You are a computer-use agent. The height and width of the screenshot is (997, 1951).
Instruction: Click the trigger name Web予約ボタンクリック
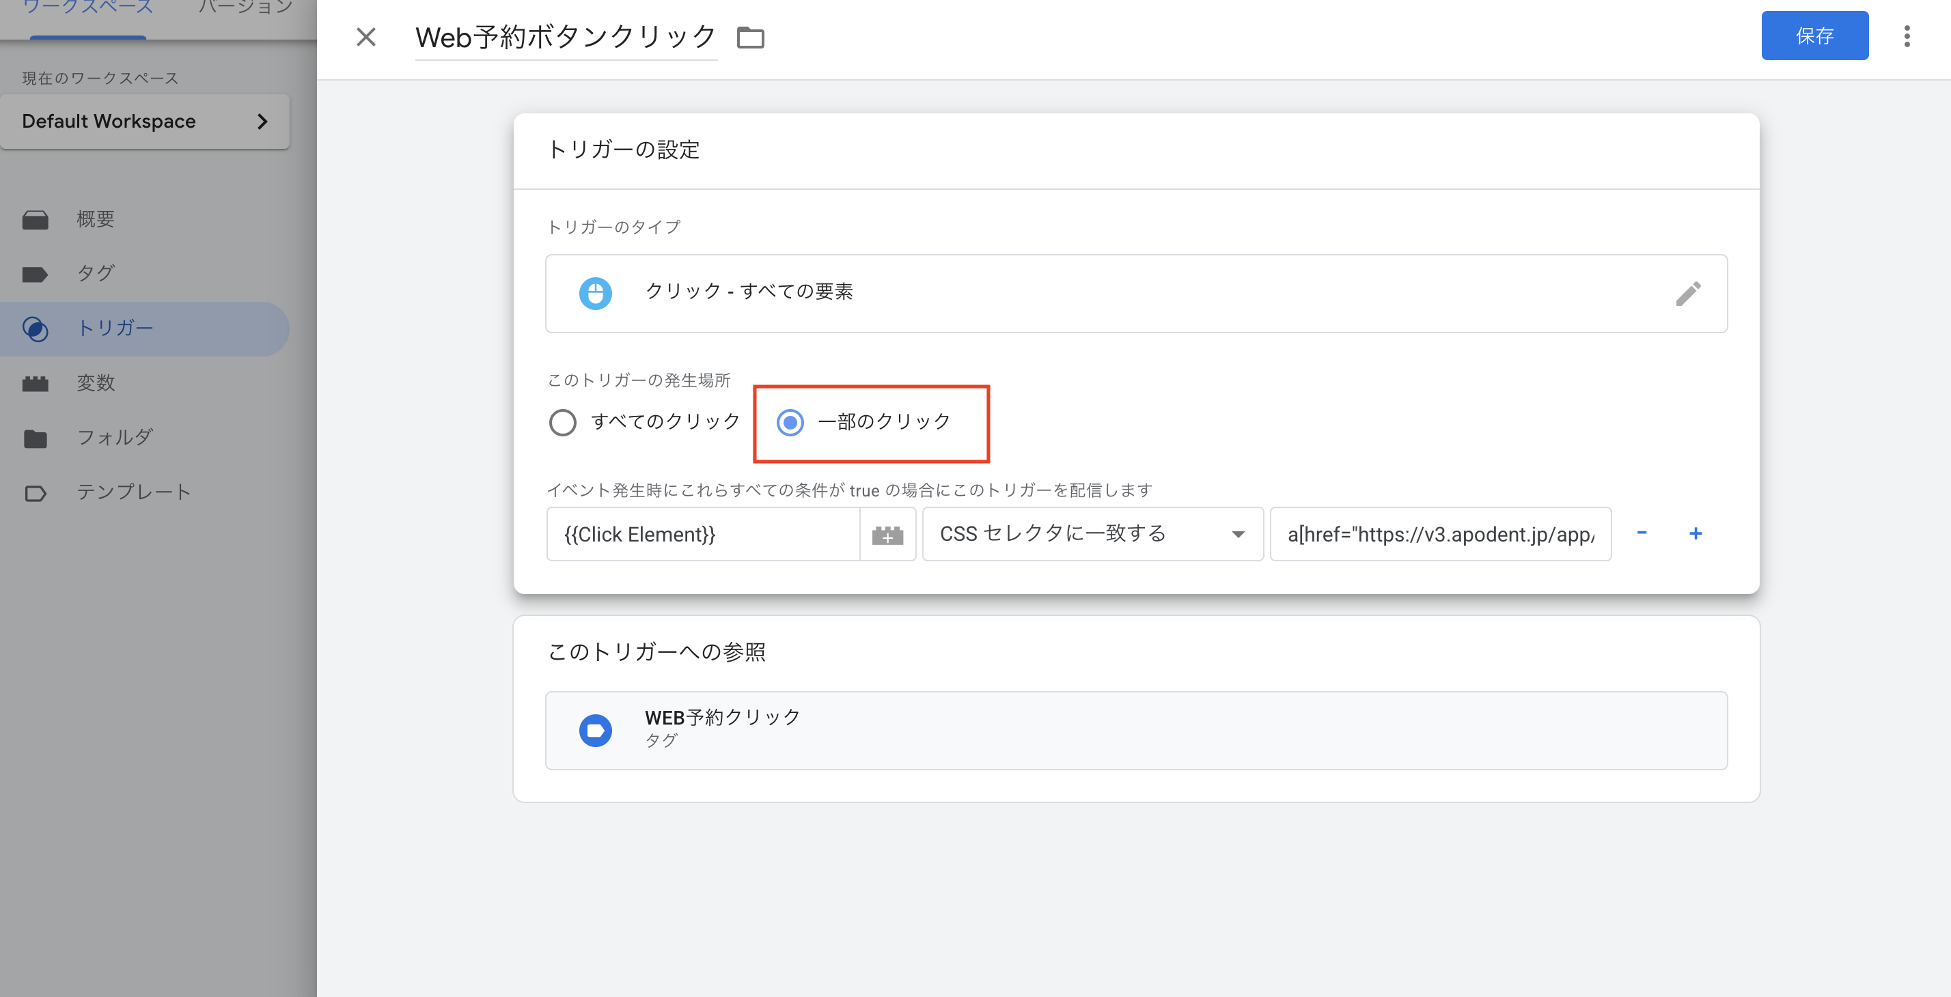click(565, 37)
